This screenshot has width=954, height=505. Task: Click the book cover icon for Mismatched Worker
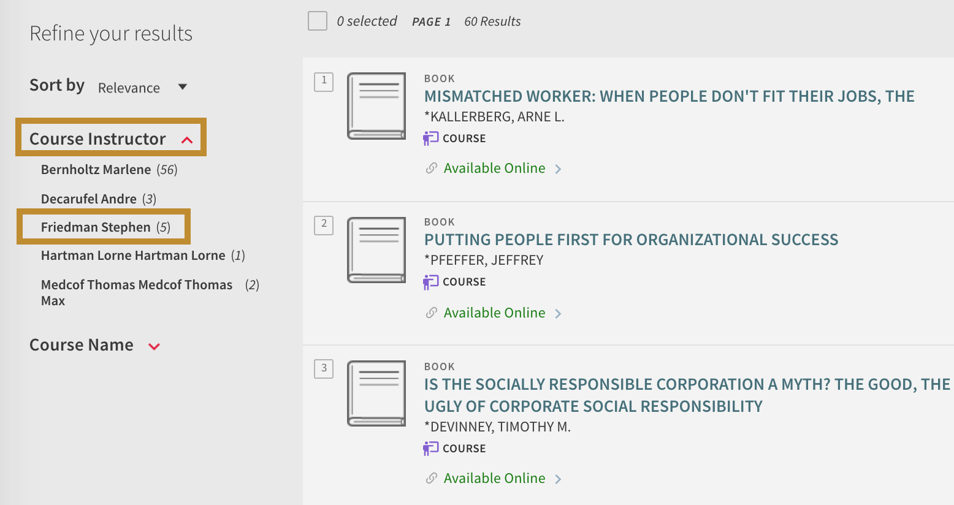coord(376,106)
